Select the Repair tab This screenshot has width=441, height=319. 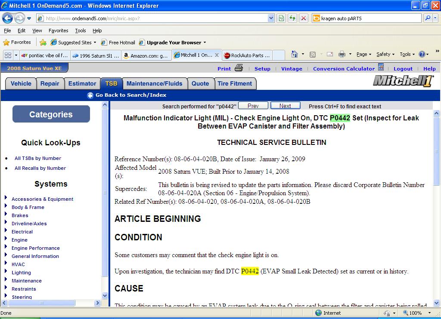point(50,84)
